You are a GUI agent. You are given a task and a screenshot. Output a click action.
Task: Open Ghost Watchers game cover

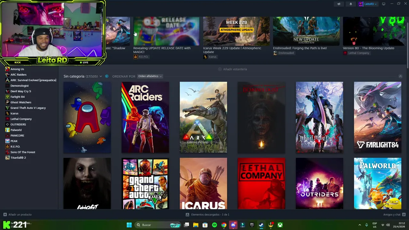pos(87,183)
